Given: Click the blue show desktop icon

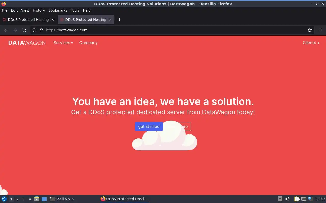Looking at the screenshot, I should (44, 199).
